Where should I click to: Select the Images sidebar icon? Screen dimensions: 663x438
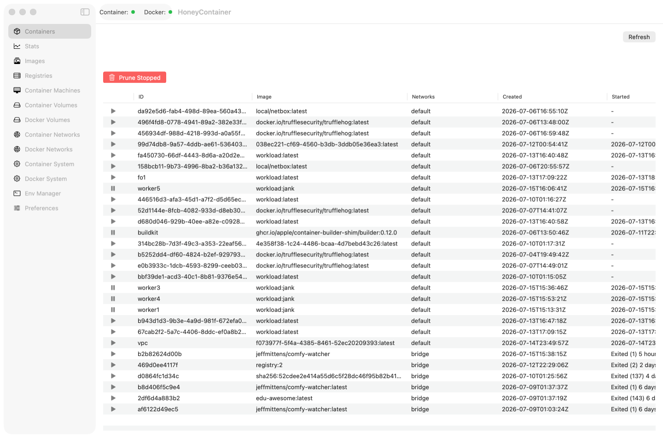[17, 61]
